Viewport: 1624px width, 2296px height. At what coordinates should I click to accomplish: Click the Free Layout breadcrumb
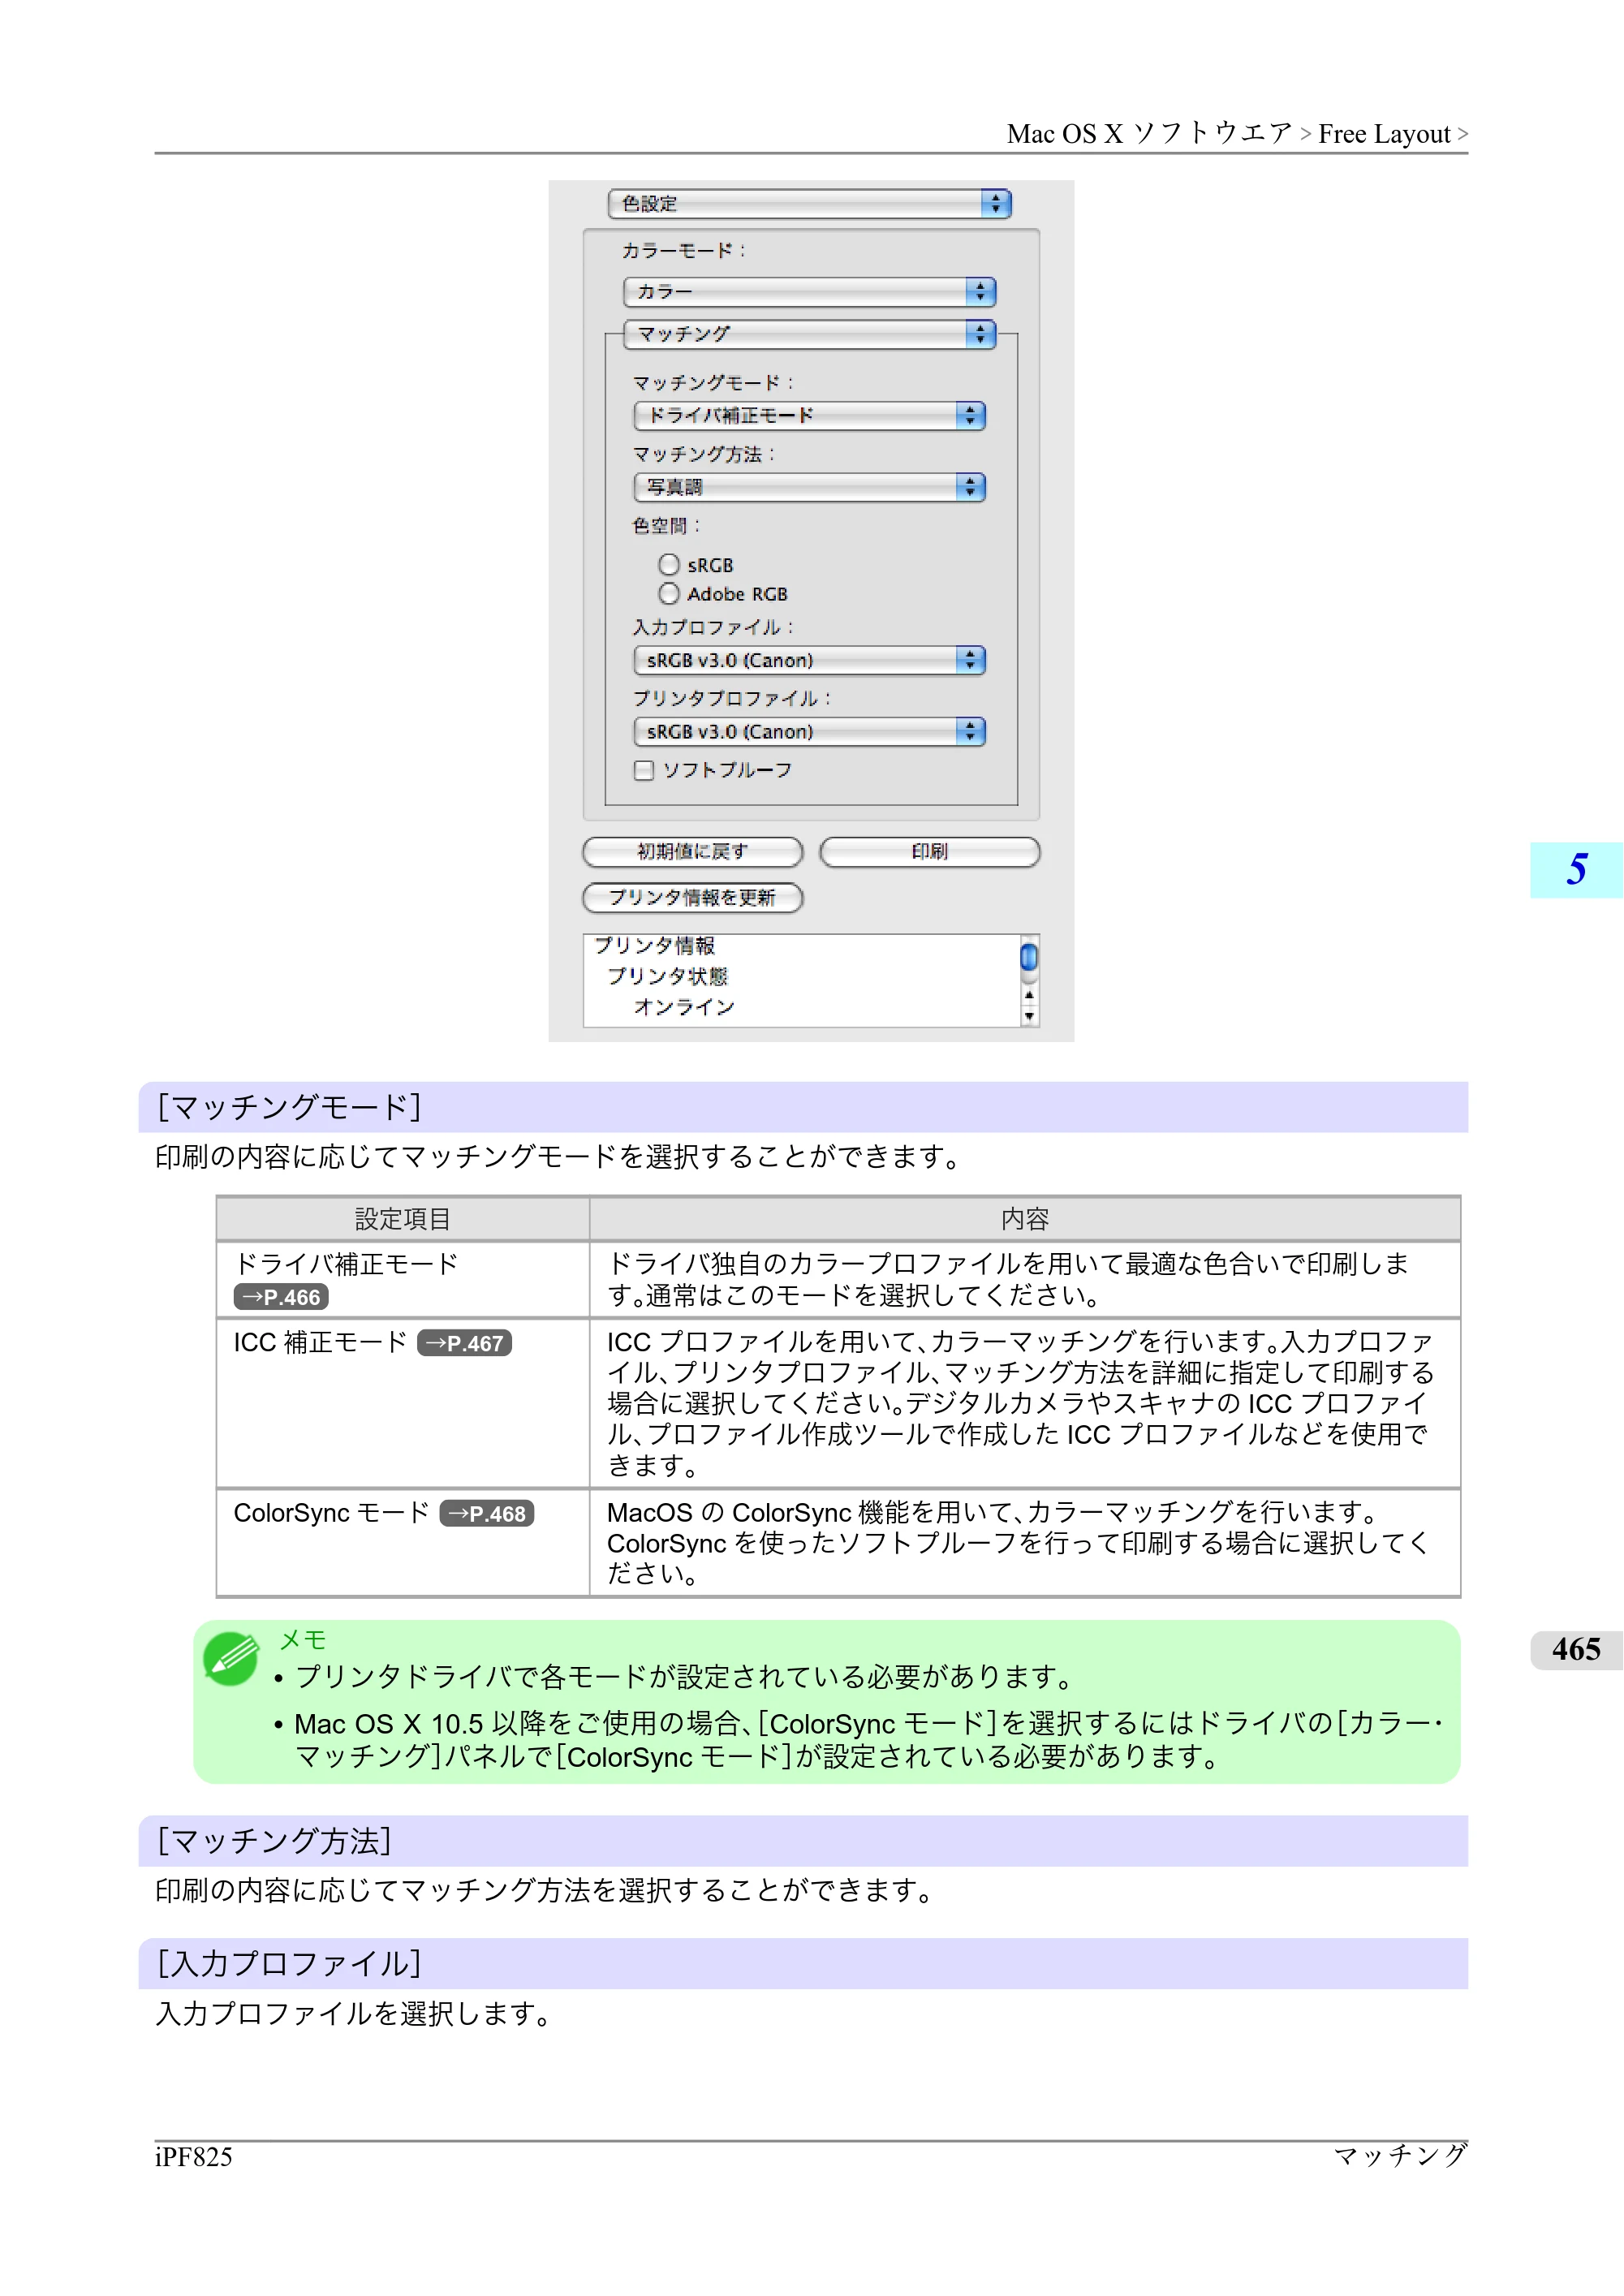(x=1384, y=134)
